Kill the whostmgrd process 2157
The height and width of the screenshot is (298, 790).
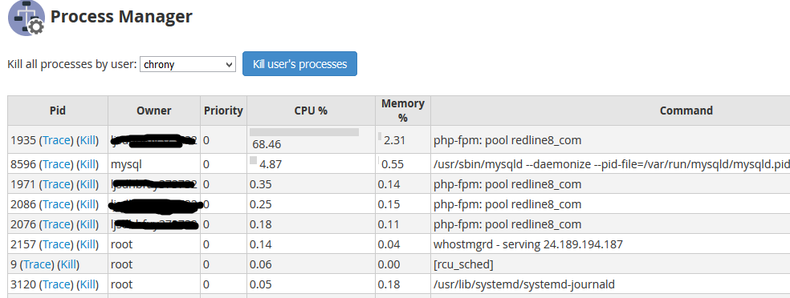click(88, 244)
